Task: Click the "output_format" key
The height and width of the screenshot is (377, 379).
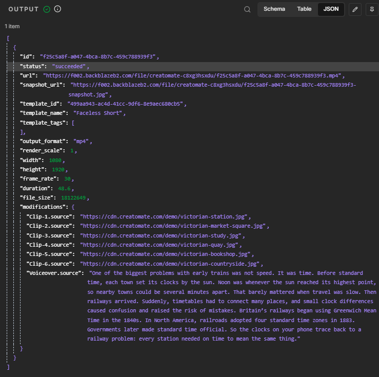Action: [x=43, y=141]
